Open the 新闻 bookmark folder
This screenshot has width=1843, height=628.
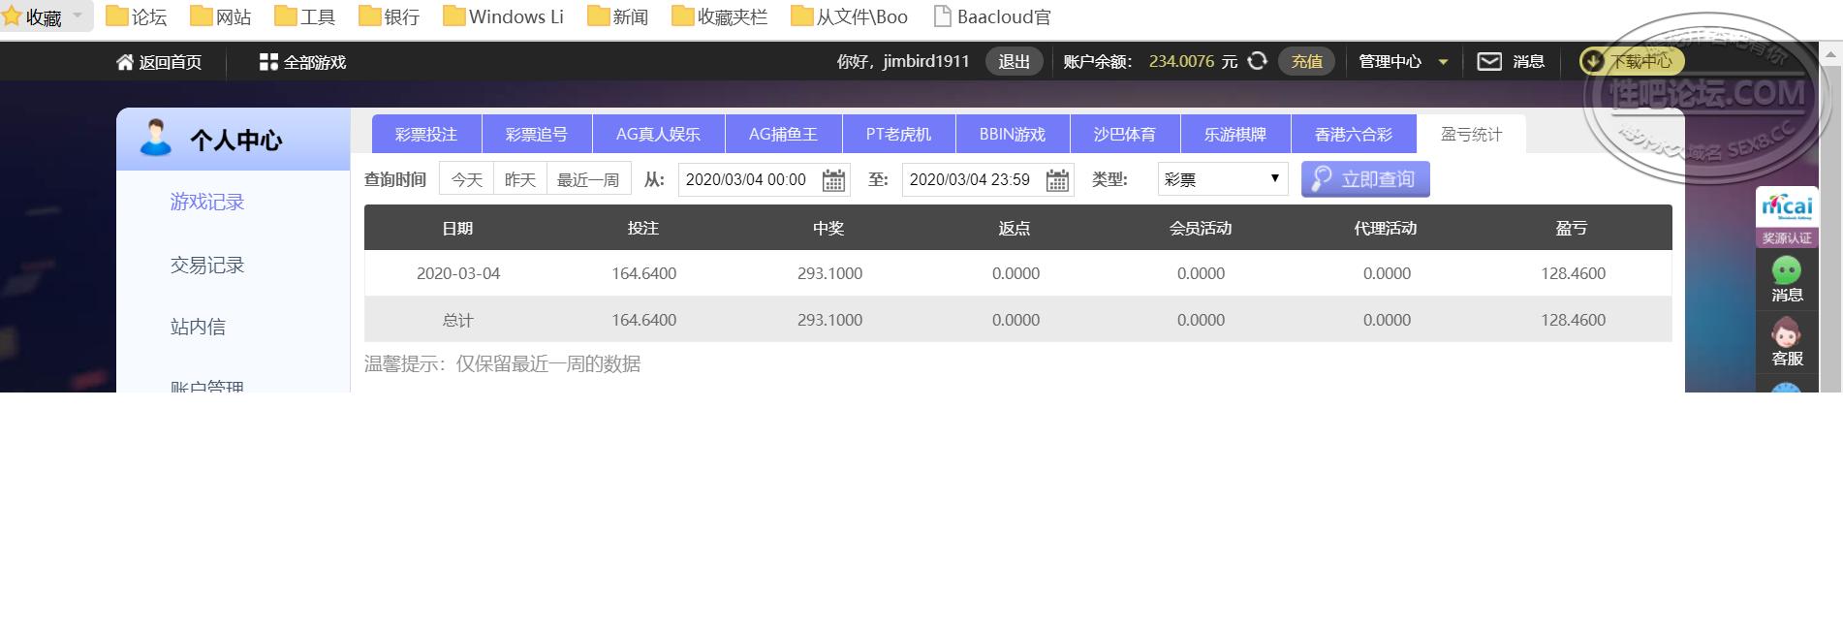617,16
